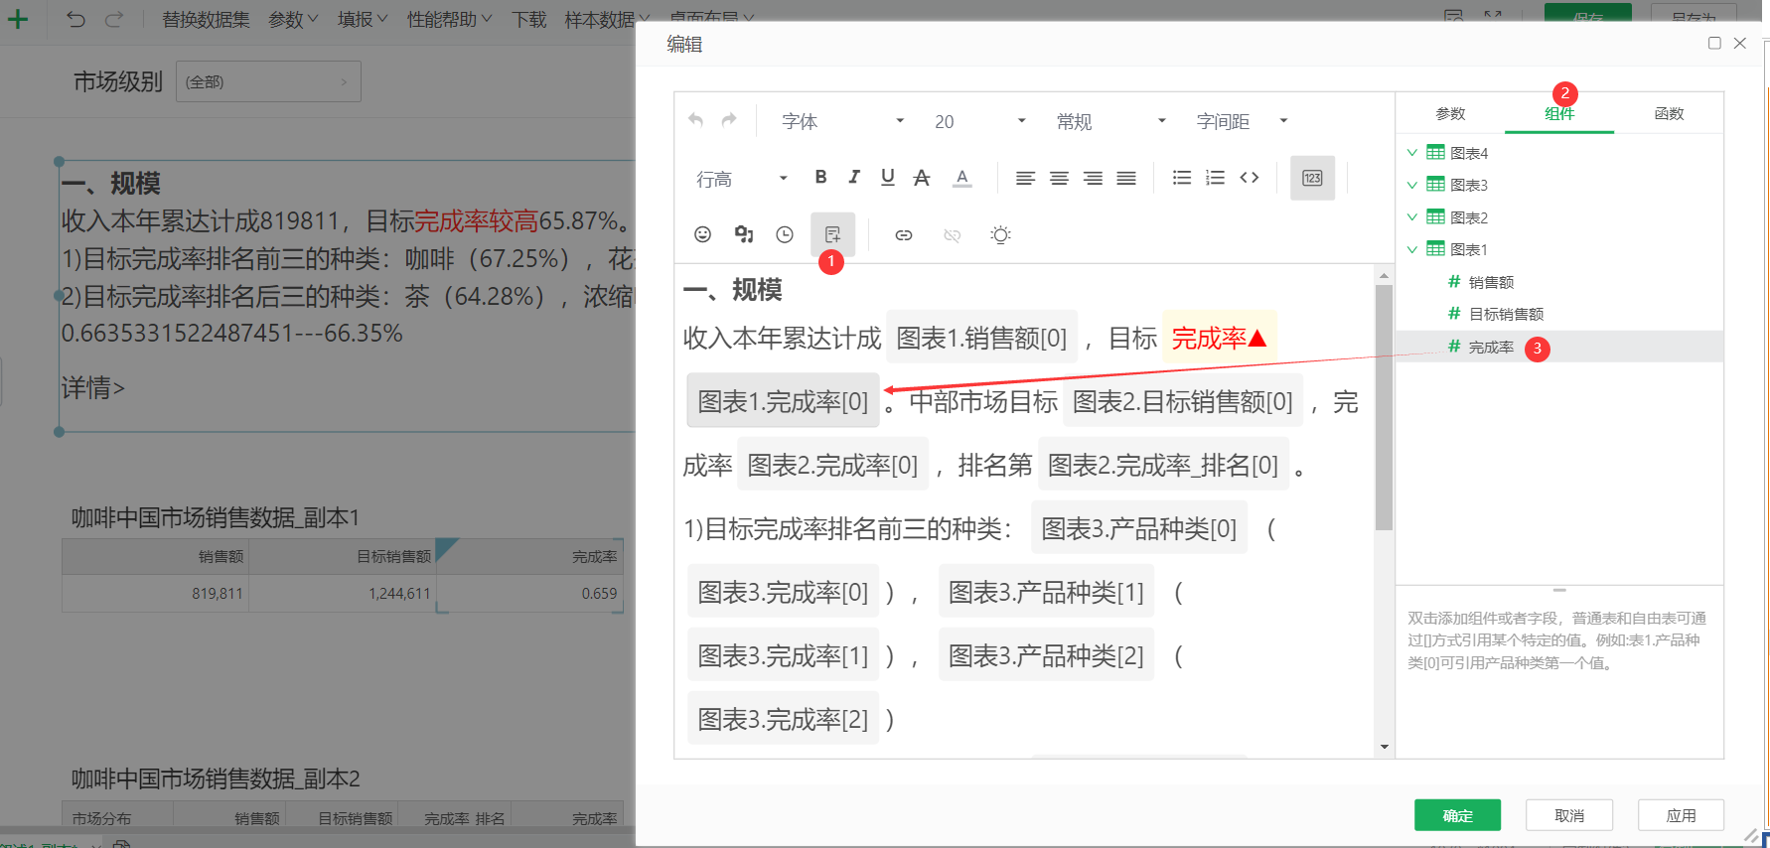Open the 参数 menu in main toolbar
Viewport: 1770px width, 848px height.
293,20
